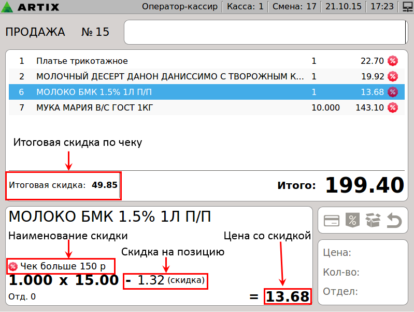Click discount badge on МОЛОКО БМК row
This screenshot has width=414, height=312.
(393, 92)
